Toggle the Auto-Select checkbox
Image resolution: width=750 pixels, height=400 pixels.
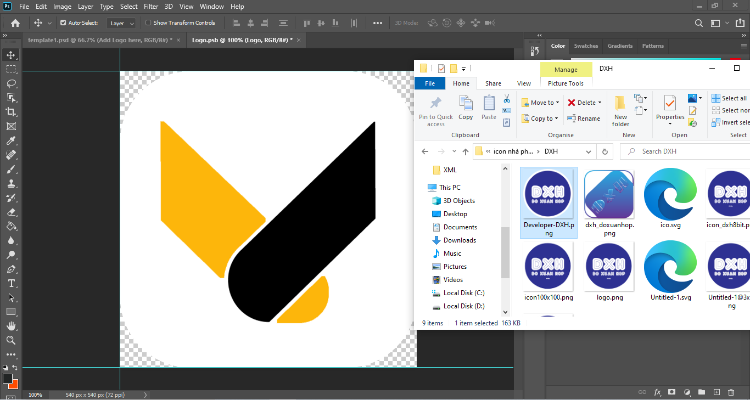[x=63, y=23]
